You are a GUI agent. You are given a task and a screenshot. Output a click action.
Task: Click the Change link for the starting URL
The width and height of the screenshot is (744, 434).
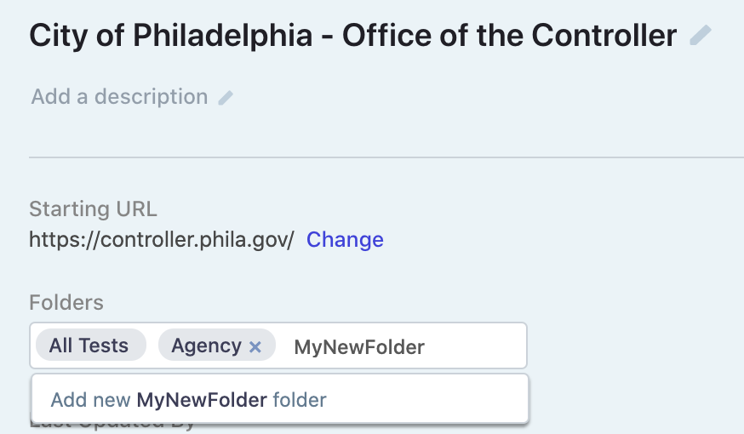point(345,240)
